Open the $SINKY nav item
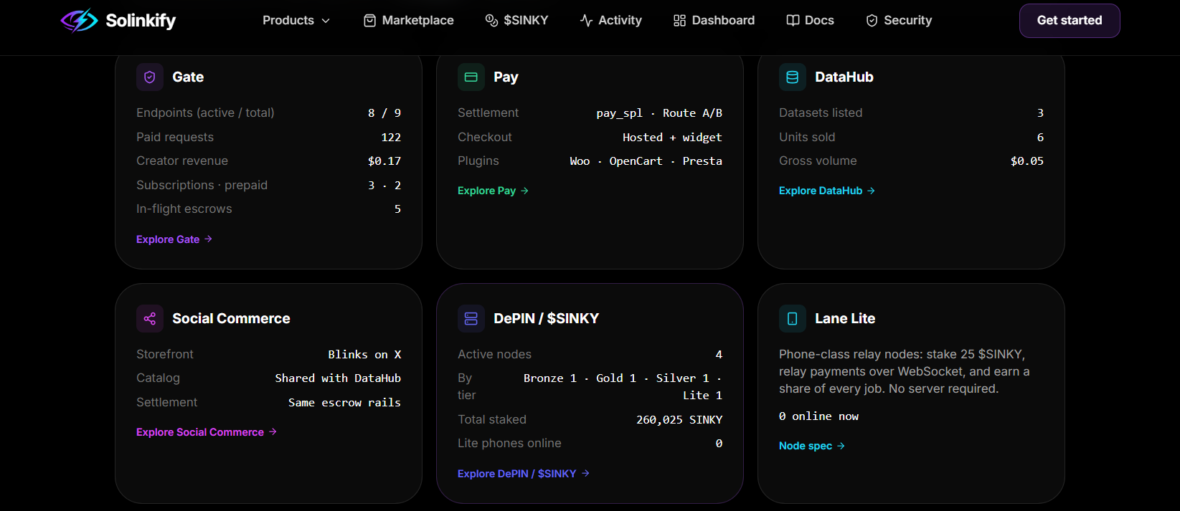This screenshot has width=1180, height=511. 516,21
